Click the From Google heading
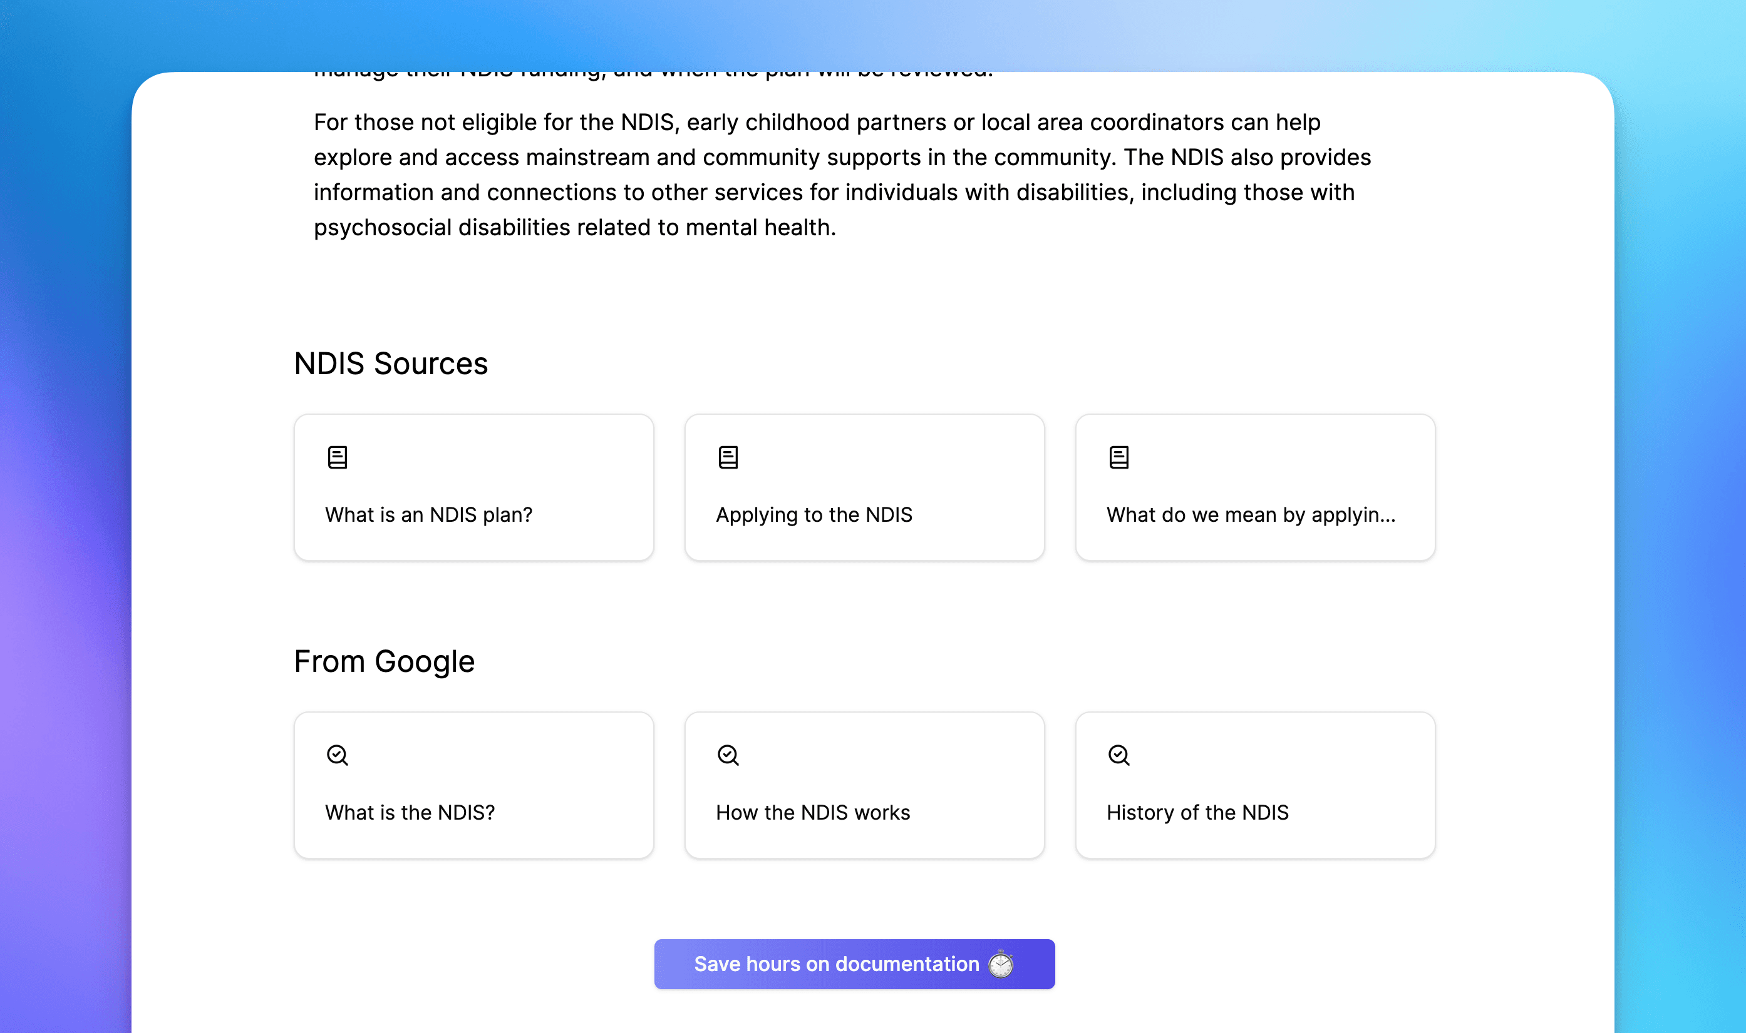1746x1033 pixels. [x=384, y=661]
